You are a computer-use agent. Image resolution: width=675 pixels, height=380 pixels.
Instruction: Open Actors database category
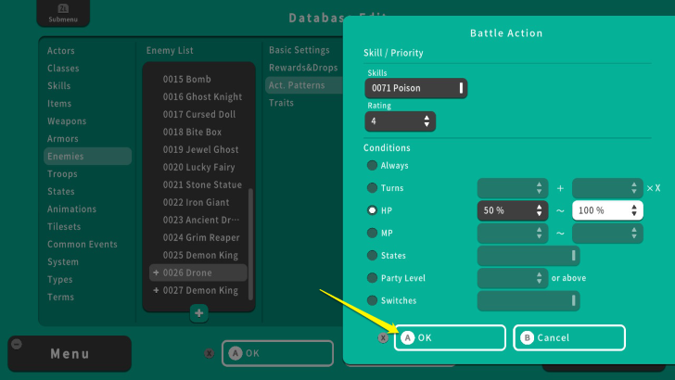(x=60, y=51)
